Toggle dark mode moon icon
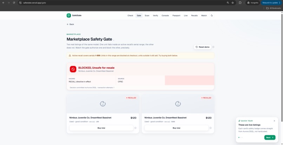 (x=212, y=15)
